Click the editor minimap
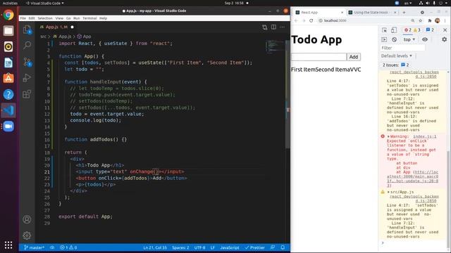The image size is (451, 253). point(276,47)
